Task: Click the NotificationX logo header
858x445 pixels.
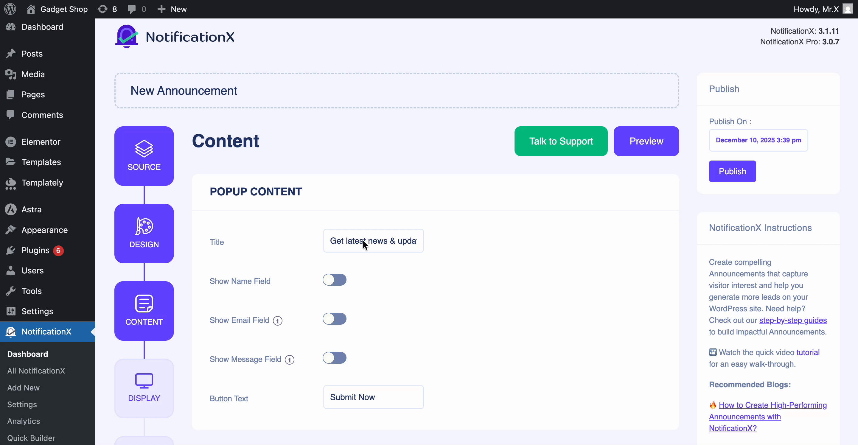Action: pyautogui.click(x=174, y=36)
